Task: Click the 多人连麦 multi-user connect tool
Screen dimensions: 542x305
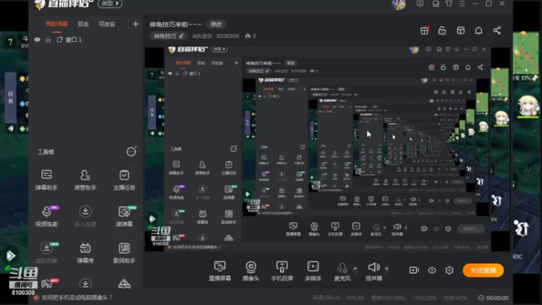Action: (x=85, y=216)
